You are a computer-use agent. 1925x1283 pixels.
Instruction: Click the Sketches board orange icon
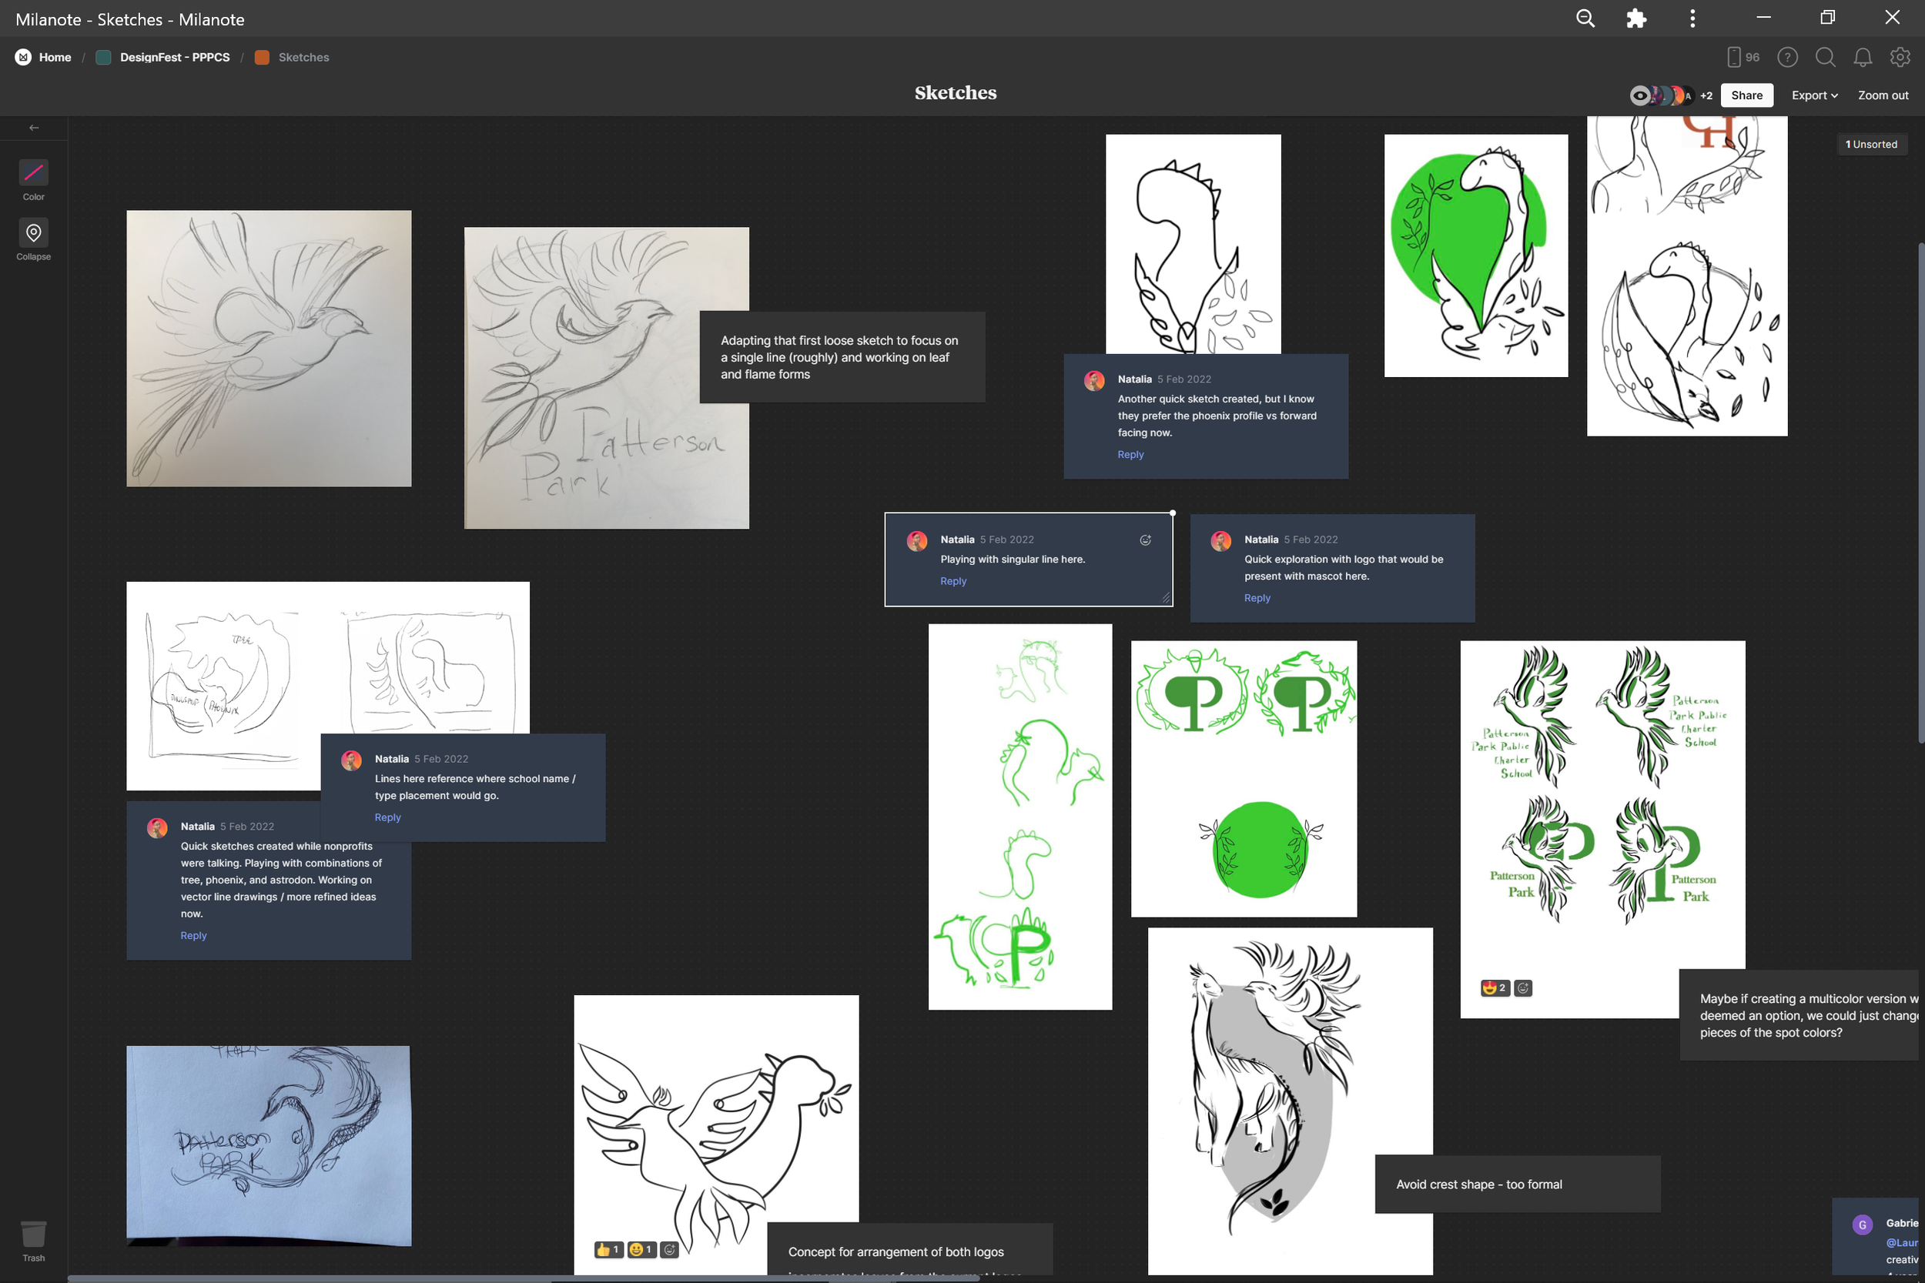coord(262,57)
